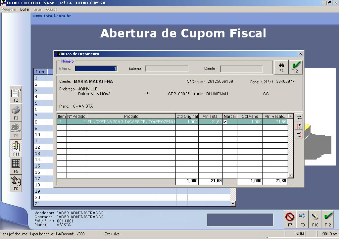The image size is (339, 239).
Task: Click the Item header in the main list
Action: [x=40, y=72]
